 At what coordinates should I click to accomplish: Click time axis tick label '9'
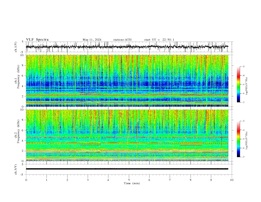[211, 180]
